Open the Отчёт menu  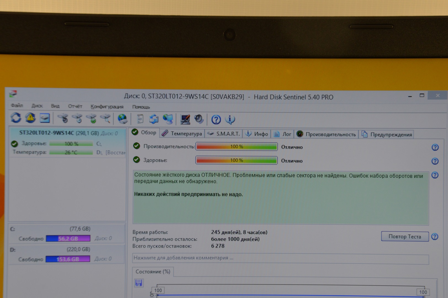click(x=75, y=106)
